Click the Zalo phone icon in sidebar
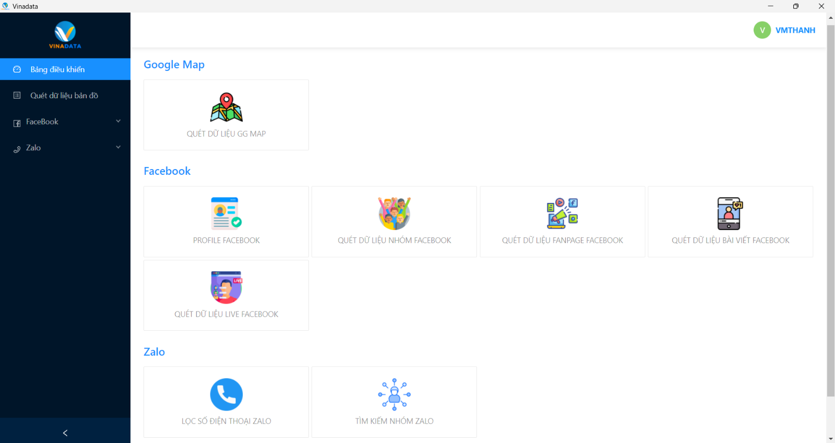 pos(17,149)
